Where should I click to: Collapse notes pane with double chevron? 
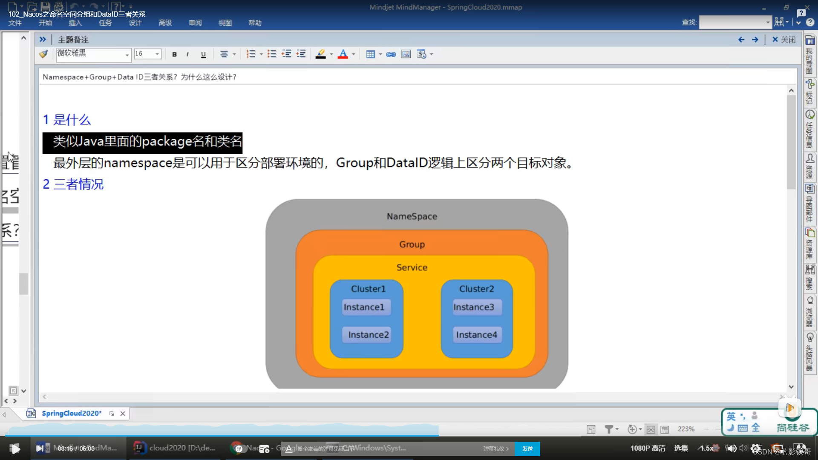(x=43, y=40)
